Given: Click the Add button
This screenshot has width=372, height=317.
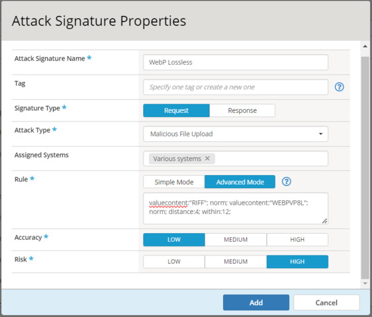Looking at the screenshot, I should click(x=256, y=302).
